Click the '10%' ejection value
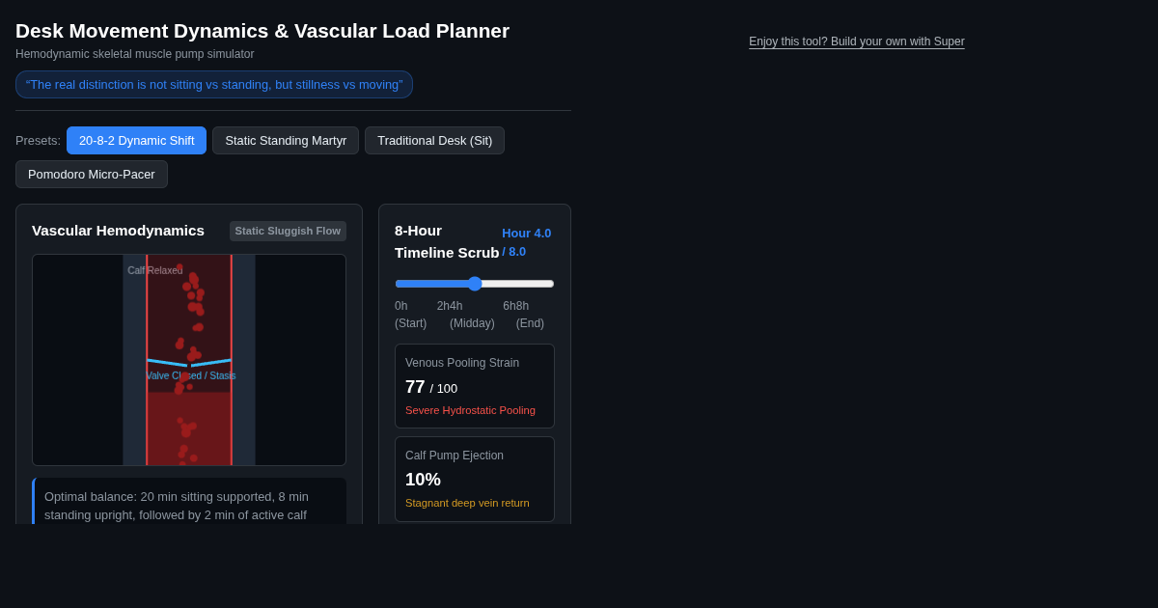Image resolution: width=1158 pixels, height=608 pixels. click(x=423, y=480)
